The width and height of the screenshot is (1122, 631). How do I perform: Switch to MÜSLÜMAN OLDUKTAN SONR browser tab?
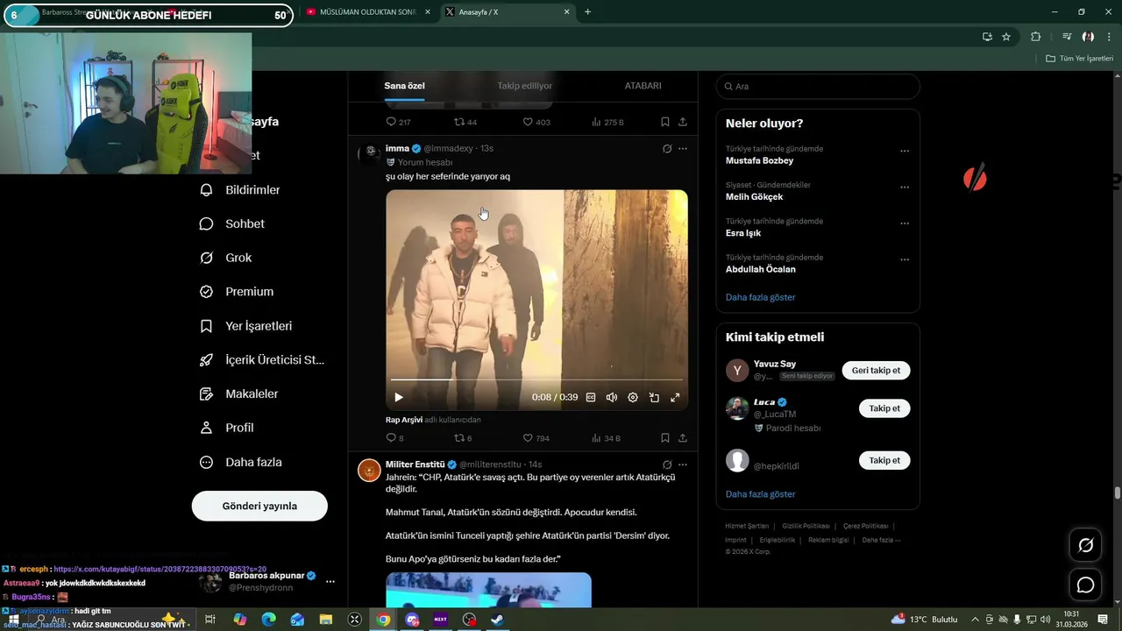pos(368,12)
